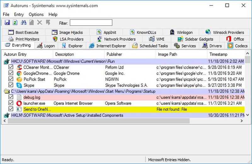Switch to the Drivers tab
252x164 pixels.
[212, 46]
